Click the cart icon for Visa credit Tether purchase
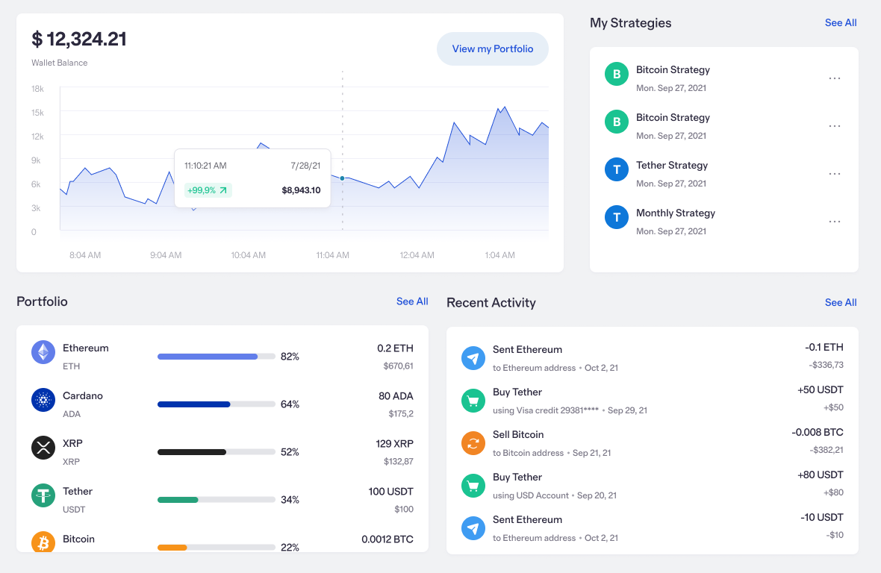This screenshot has height=573, width=881. click(473, 401)
